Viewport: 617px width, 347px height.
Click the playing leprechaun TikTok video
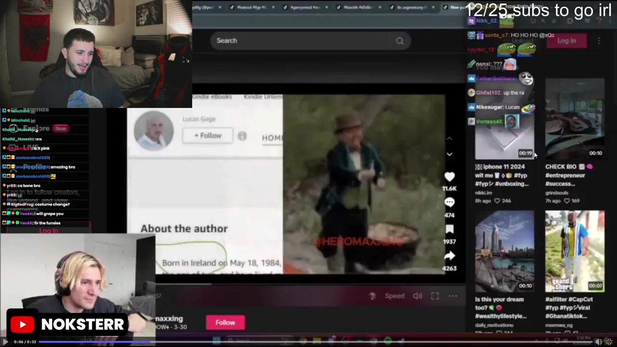[x=364, y=184]
